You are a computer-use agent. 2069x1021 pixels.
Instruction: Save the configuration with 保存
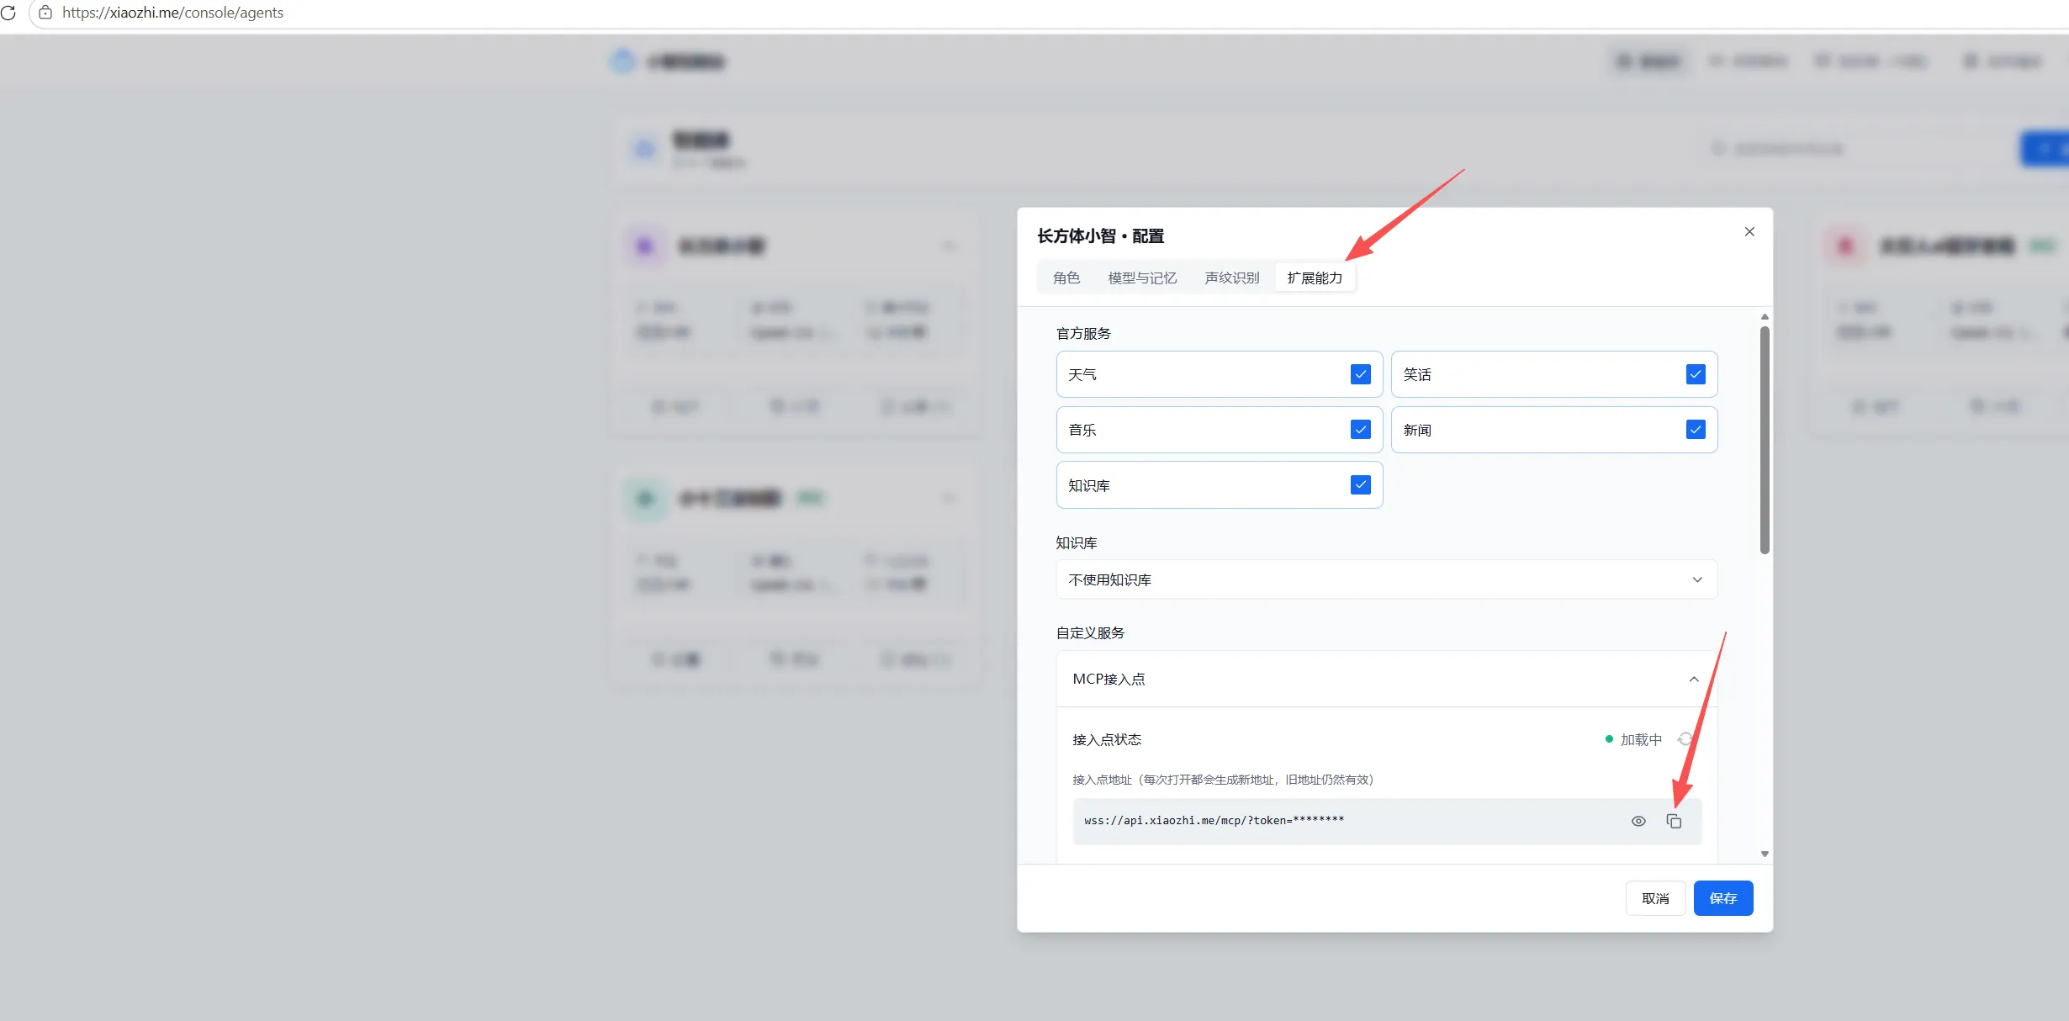[x=1723, y=898]
